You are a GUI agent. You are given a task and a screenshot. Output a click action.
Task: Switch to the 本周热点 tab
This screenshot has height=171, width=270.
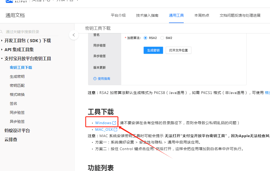pos(202,15)
